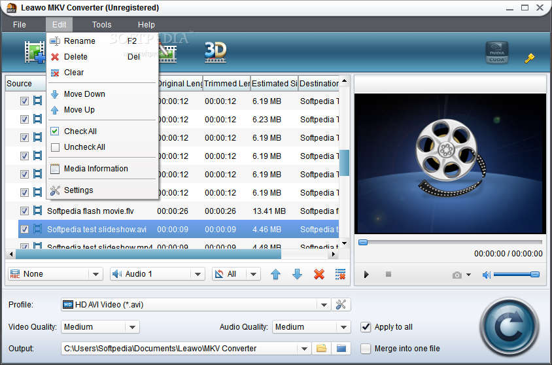This screenshot has height=365, width=552.
Task: Open Video Quality Medium dropdown
Action: (100, 327)
